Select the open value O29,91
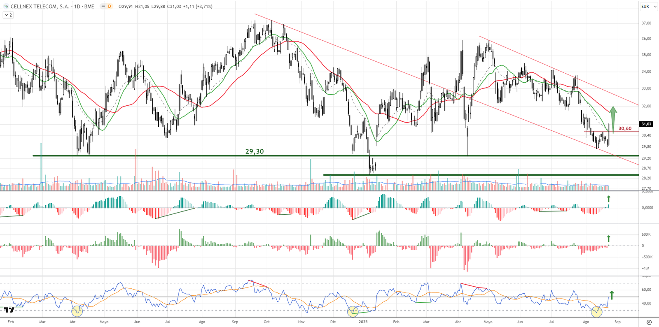Image resolution: width=659 pixels, height=327 pixels. click(126, 7)
